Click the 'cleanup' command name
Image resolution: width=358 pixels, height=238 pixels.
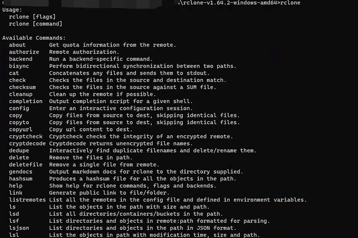click(21, 94)
